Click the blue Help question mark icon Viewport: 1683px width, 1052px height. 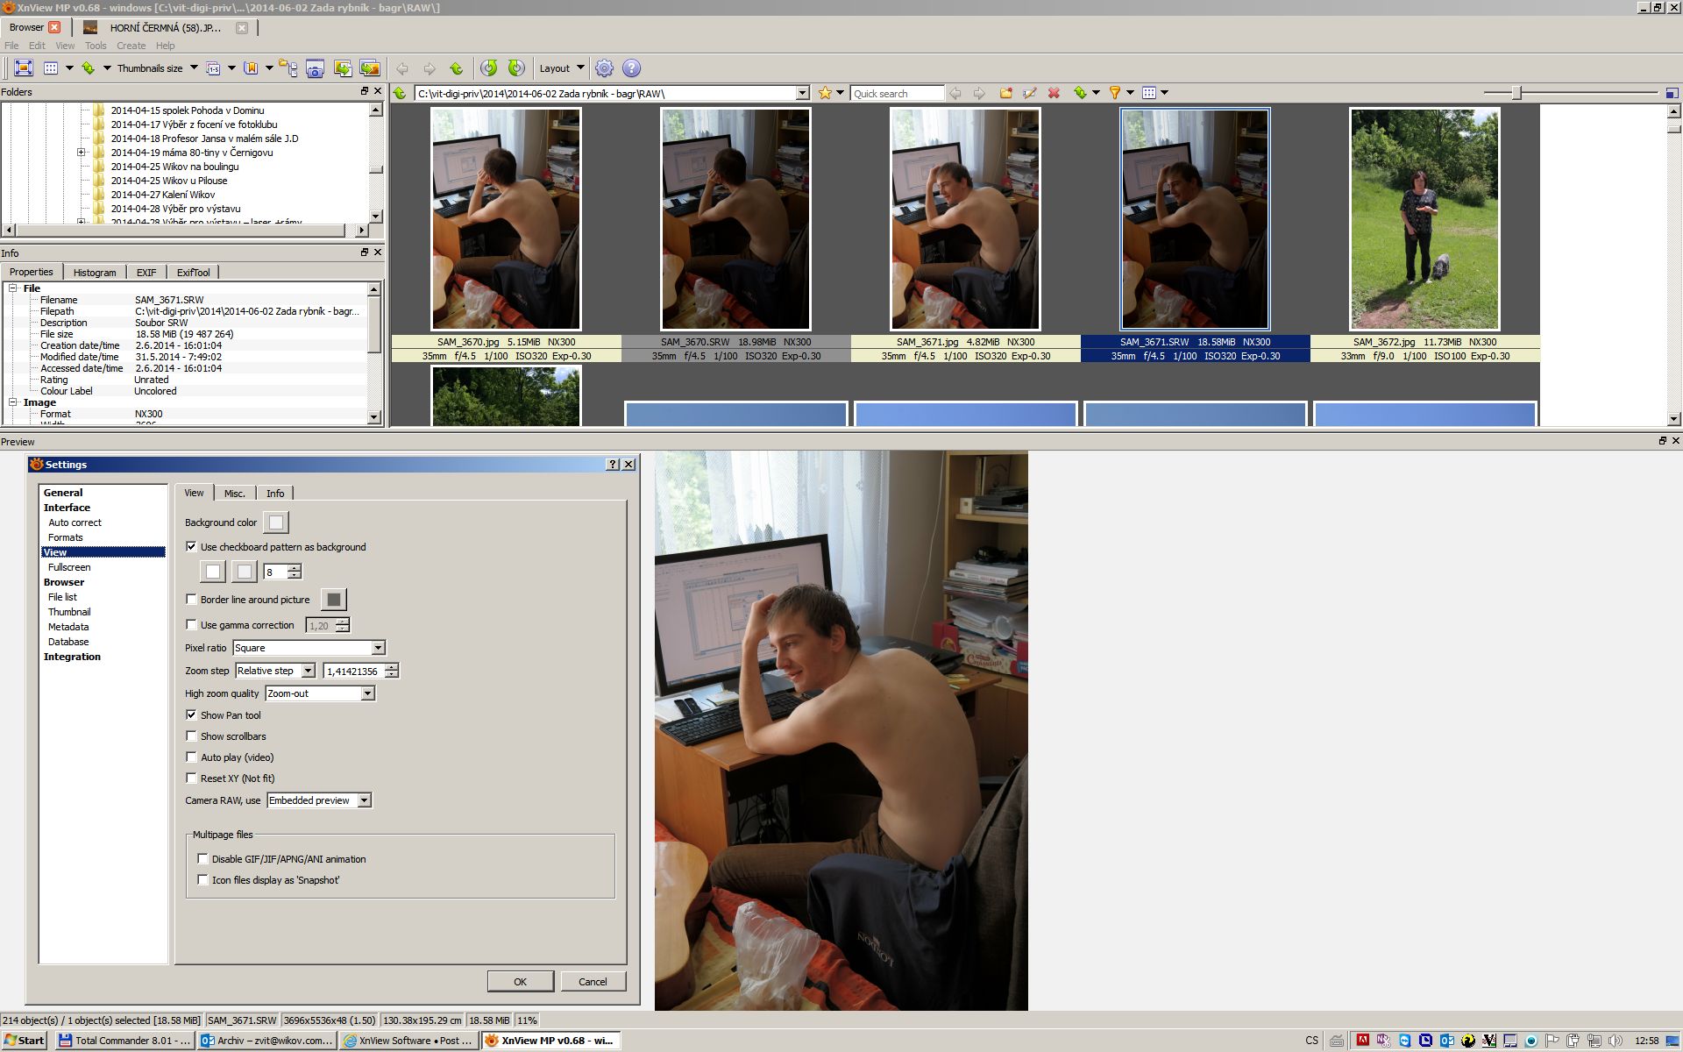click(631, 68)
